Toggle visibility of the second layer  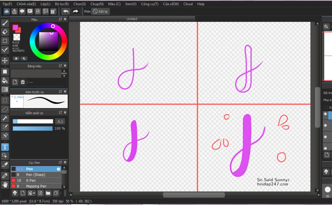point(326,125)
